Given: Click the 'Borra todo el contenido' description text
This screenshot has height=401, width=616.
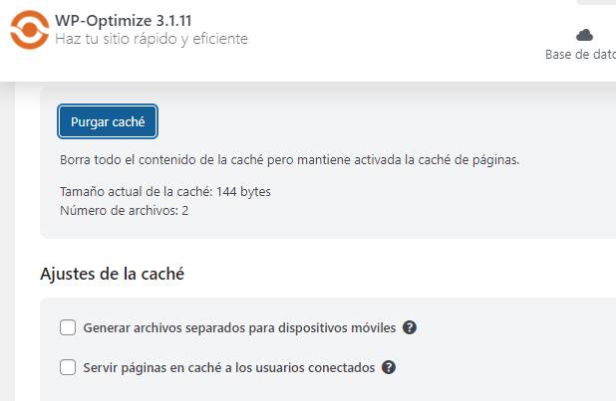Looking at the screenshot, I should (289, 160).
